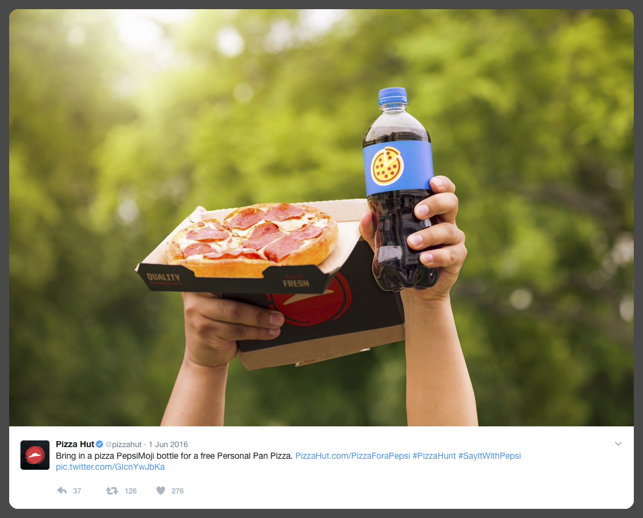The width and height of the screenshot is (643, 518).
Task: Open the #SayItWithPepsi hashtag
Action: coord(490,456)
